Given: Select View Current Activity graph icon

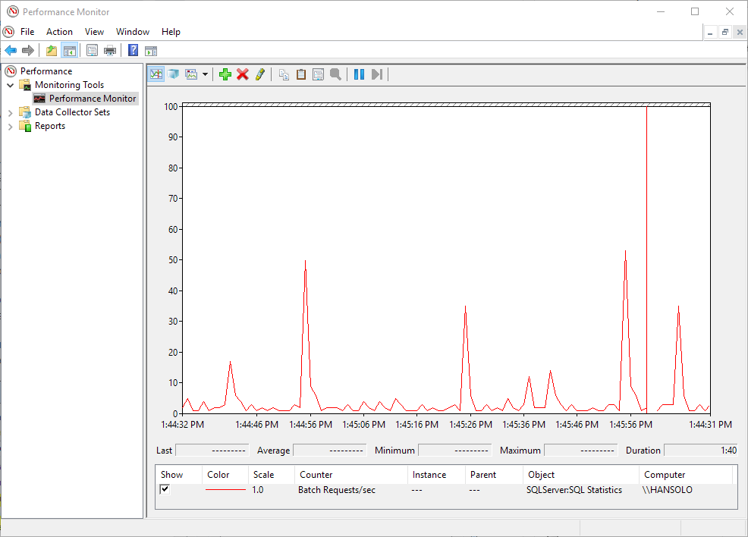Looking at the screenshot, I should (156, 74).
